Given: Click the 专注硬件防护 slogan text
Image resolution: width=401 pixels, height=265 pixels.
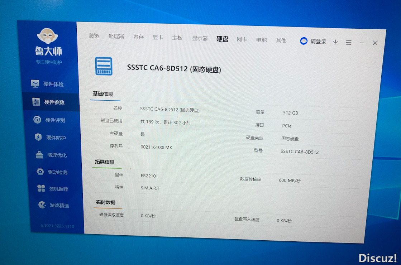Looking at the screenshot, I should point(49,62).
